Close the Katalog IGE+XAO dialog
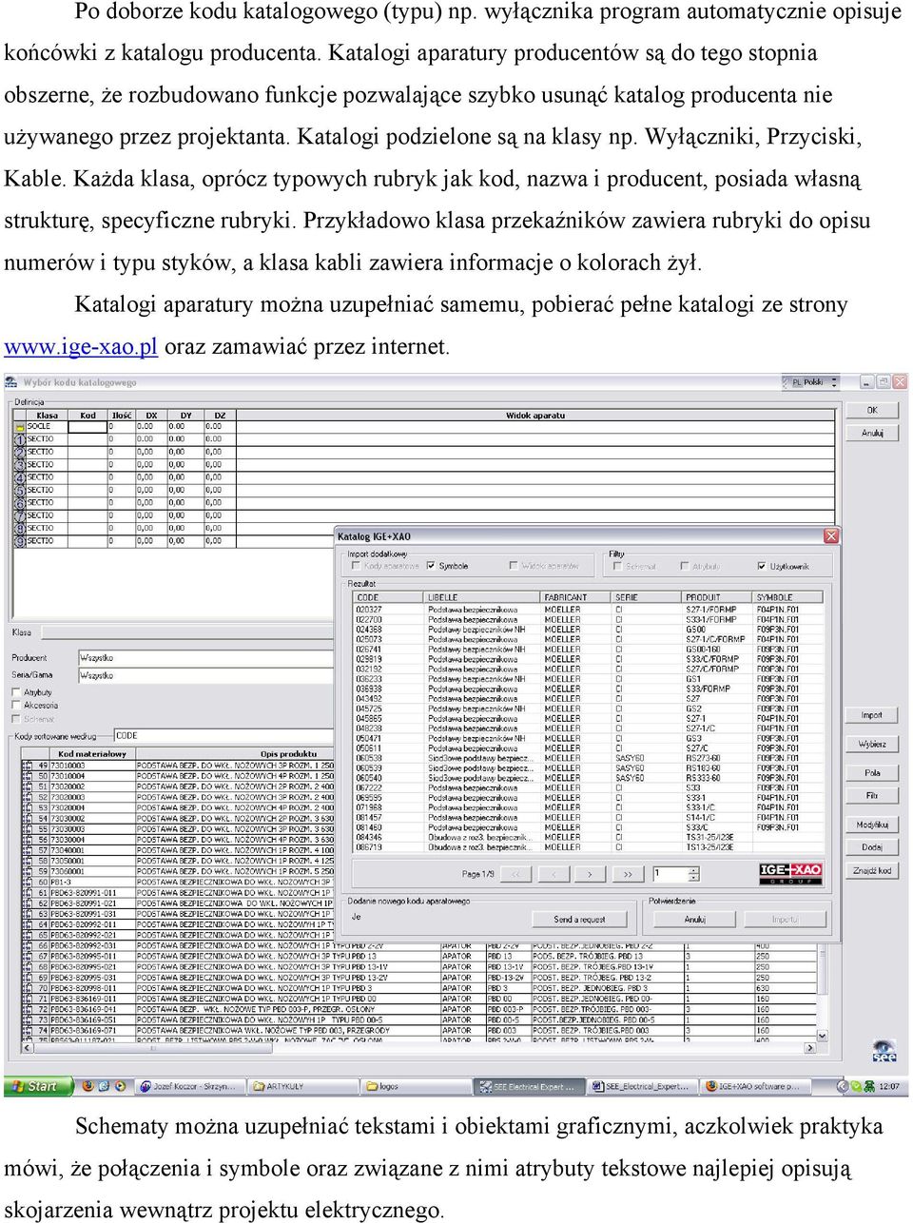 click(x=830, y=536)
